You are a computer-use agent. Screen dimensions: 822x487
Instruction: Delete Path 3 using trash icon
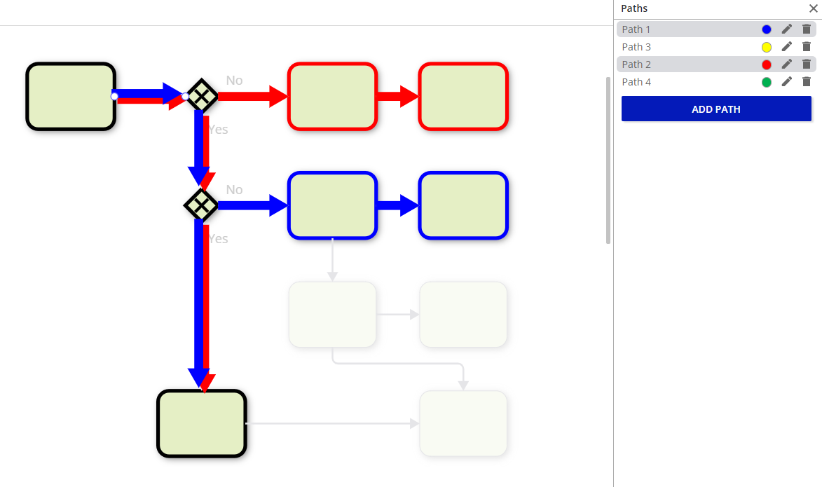click(x=806, y=47)
